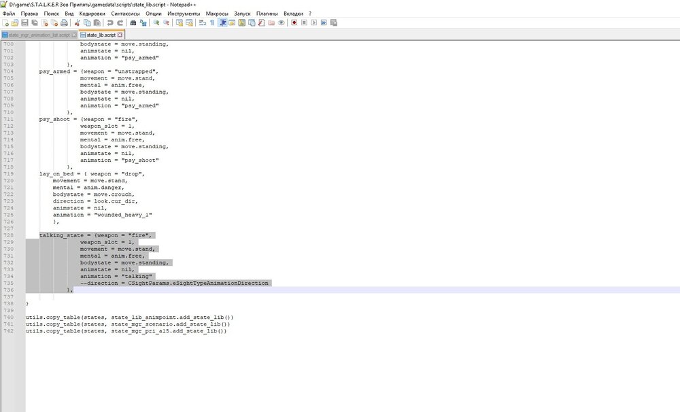The width and height of the screenshot is (680, 412).
Task: Switch to state_mgr_animation_list.script tab
Action: pyautogui.click(x=38, y=34)
